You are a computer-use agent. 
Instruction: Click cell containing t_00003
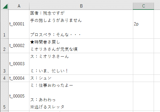[19, 64]
